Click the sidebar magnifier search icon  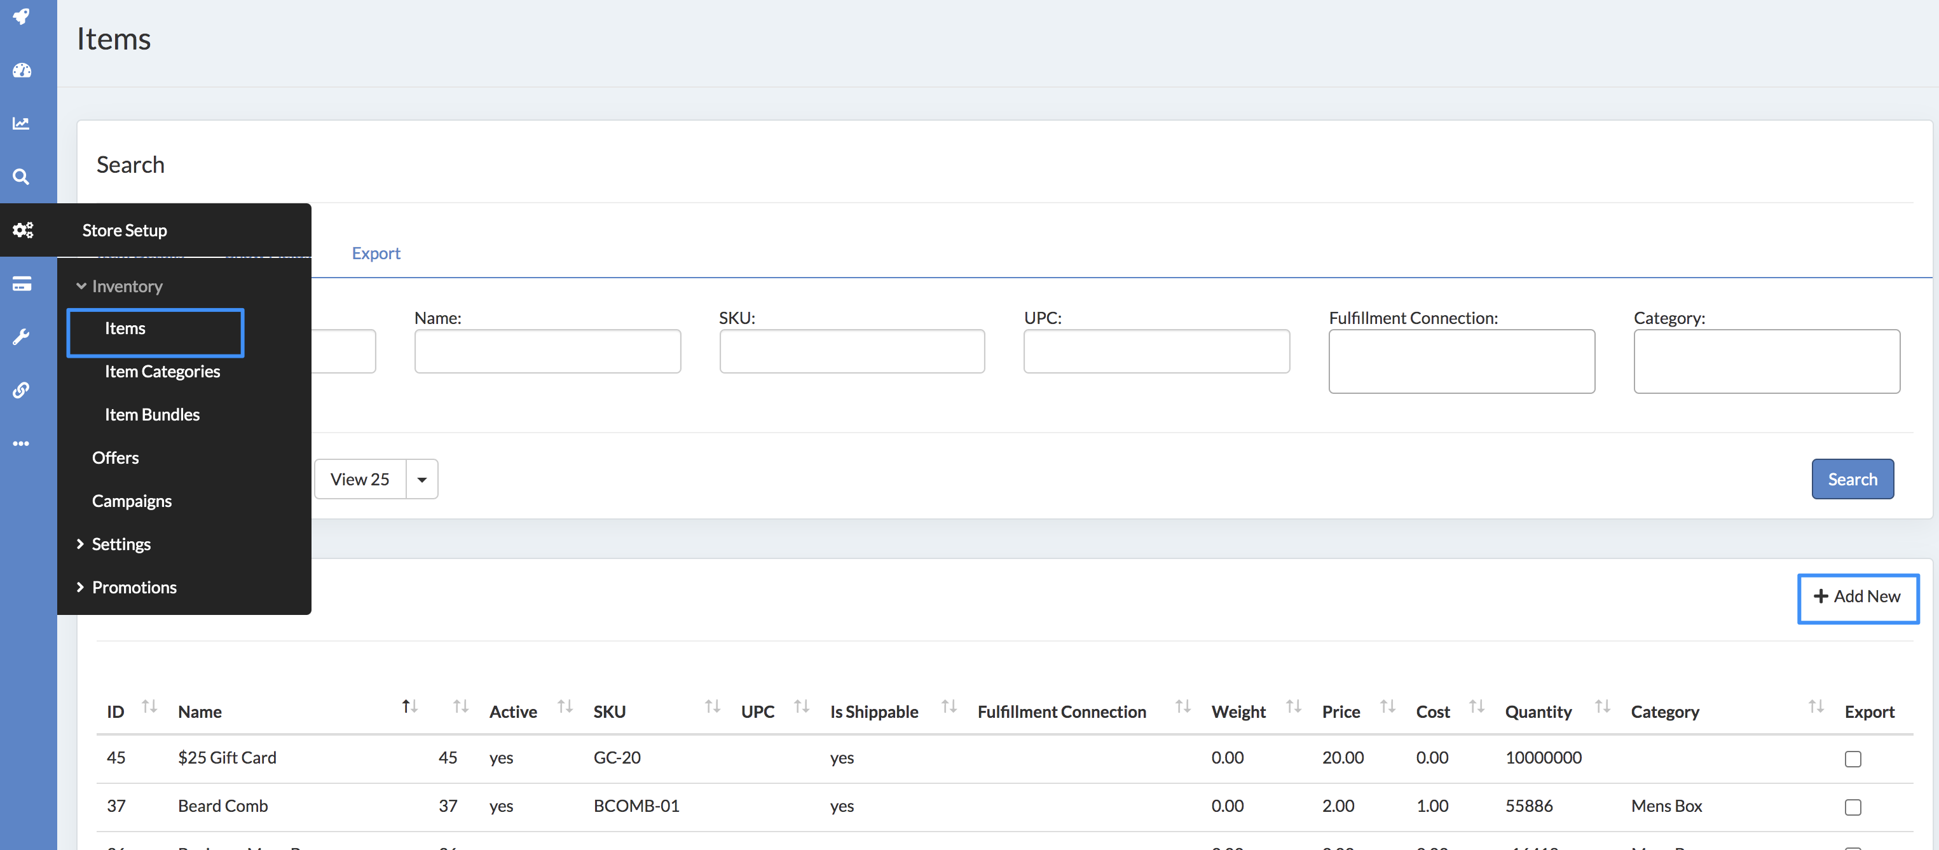(x=22, y=177)
